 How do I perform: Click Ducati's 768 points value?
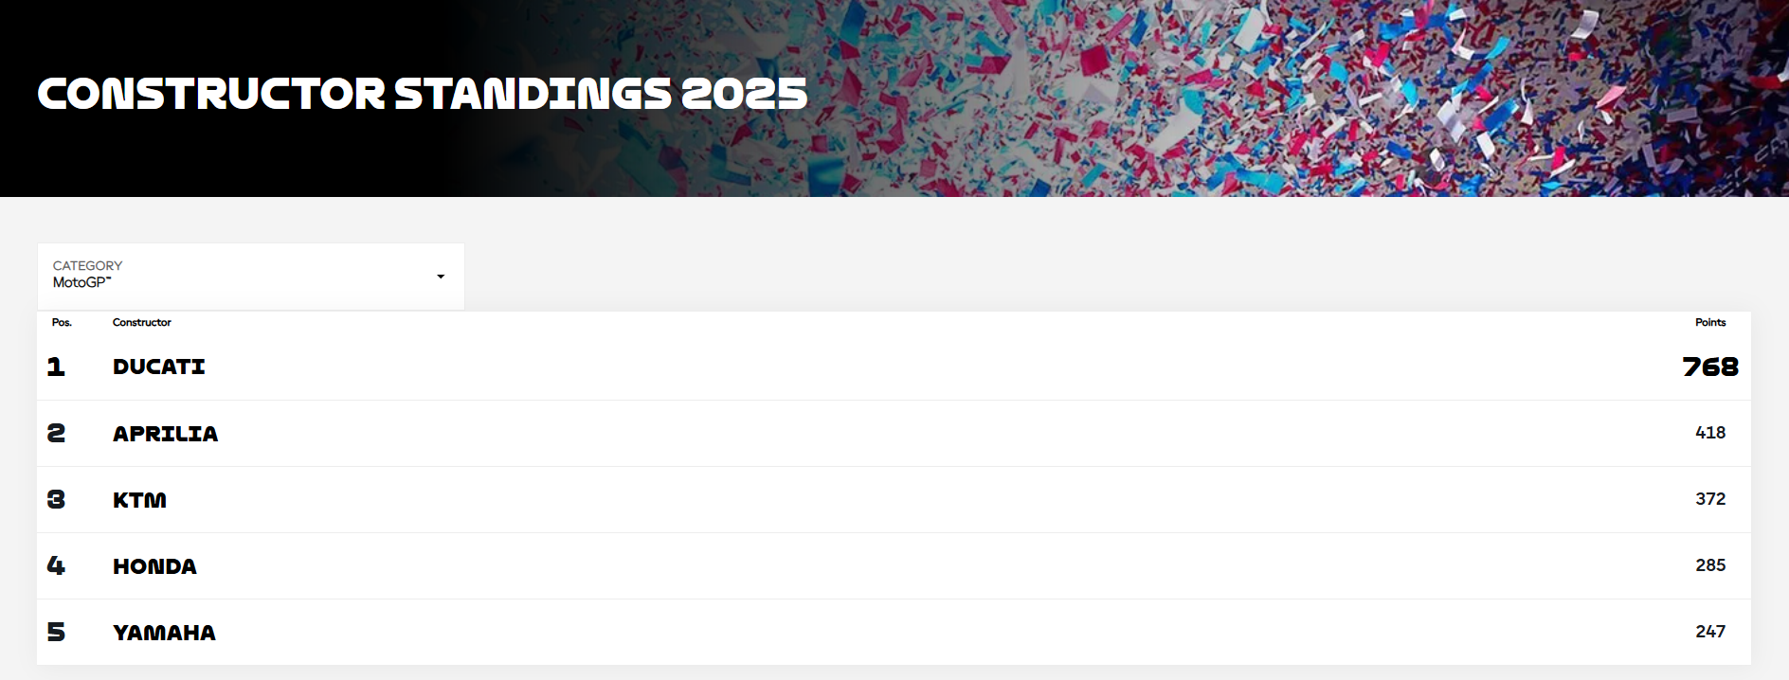[x=1709, y=367]
